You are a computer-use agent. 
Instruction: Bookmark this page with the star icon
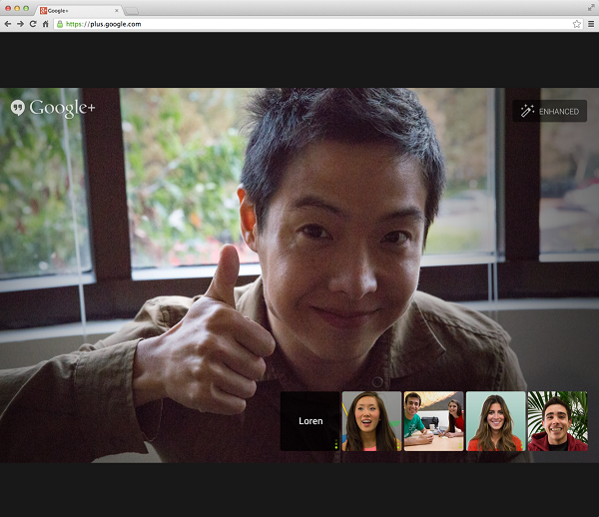coord(576,23)
